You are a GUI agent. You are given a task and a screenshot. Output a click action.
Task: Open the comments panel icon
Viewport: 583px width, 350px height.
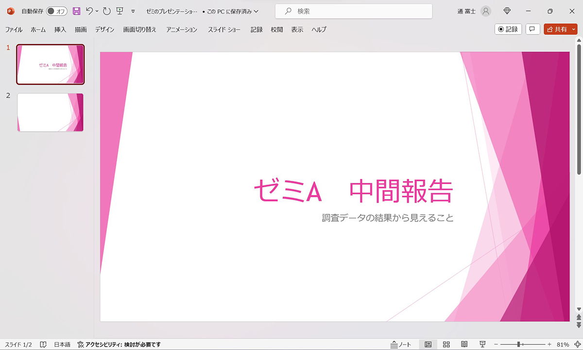coord(532,29)
